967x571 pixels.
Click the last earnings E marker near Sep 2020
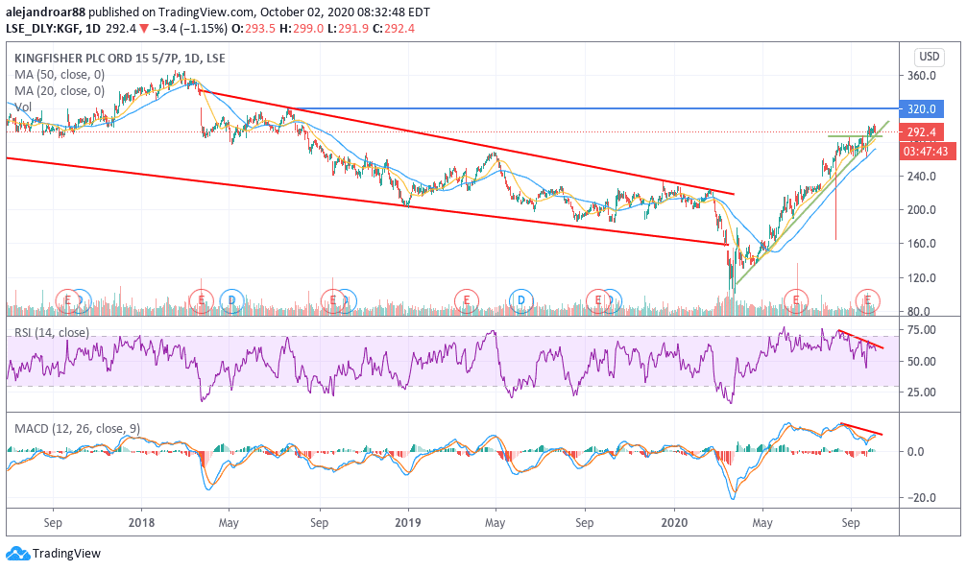tap(868, 301)
